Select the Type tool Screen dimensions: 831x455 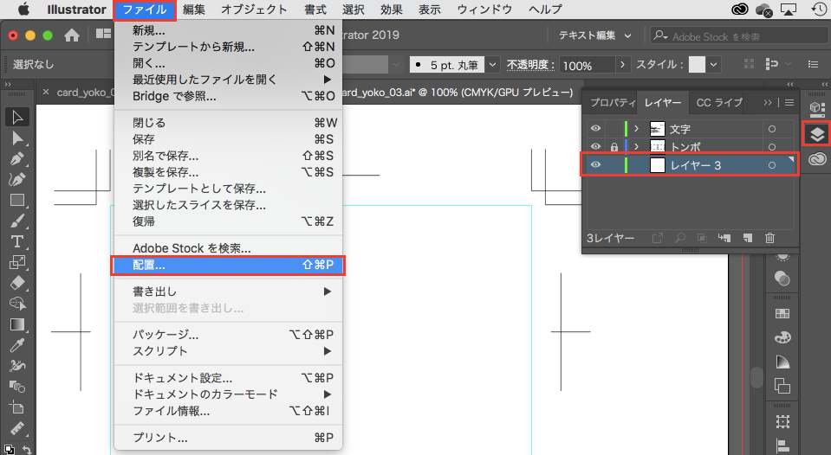point(16,240)
